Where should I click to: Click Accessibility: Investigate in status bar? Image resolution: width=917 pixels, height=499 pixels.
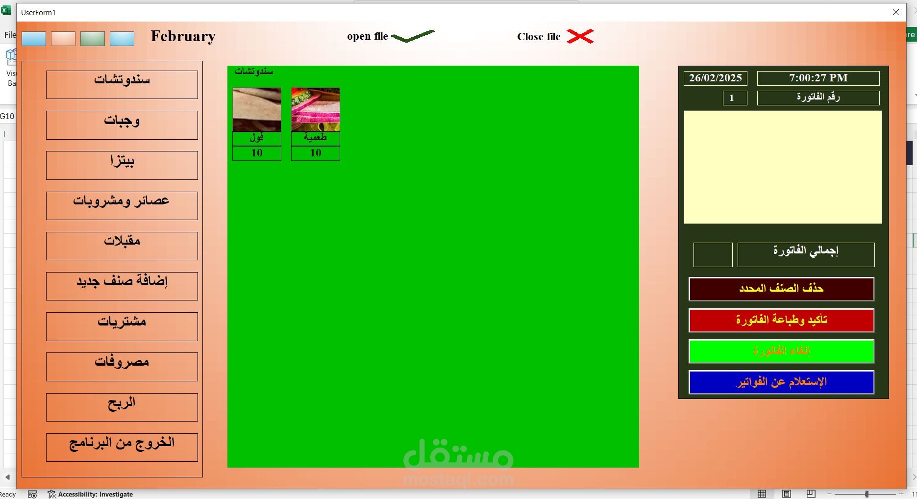pos(90,494)
